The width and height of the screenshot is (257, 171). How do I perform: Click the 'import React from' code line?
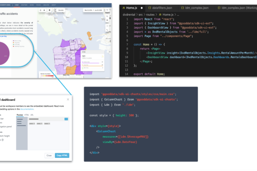click(154, 19)
